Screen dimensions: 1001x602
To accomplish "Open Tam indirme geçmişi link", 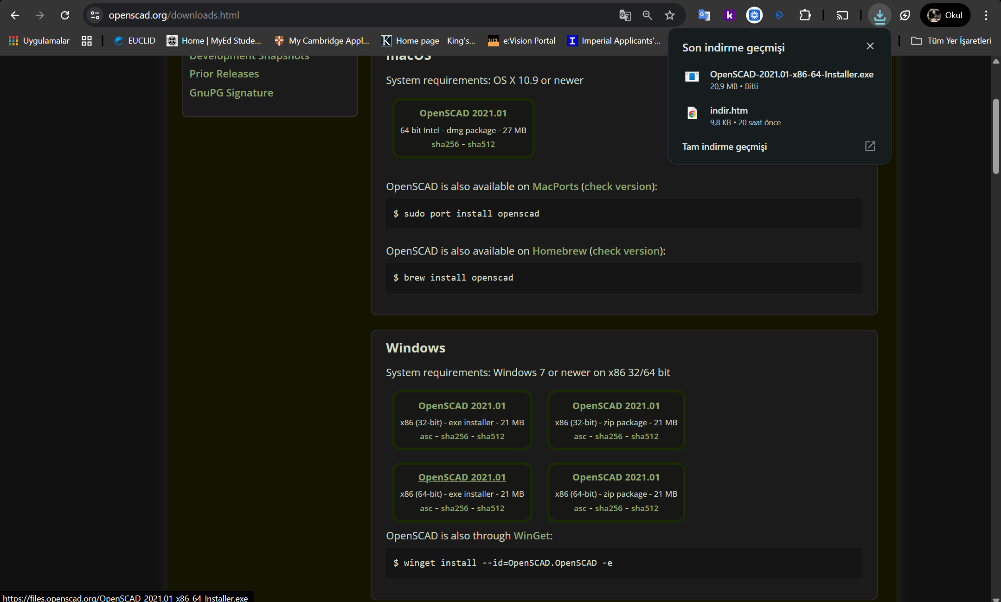I will [x=725, y=147].
